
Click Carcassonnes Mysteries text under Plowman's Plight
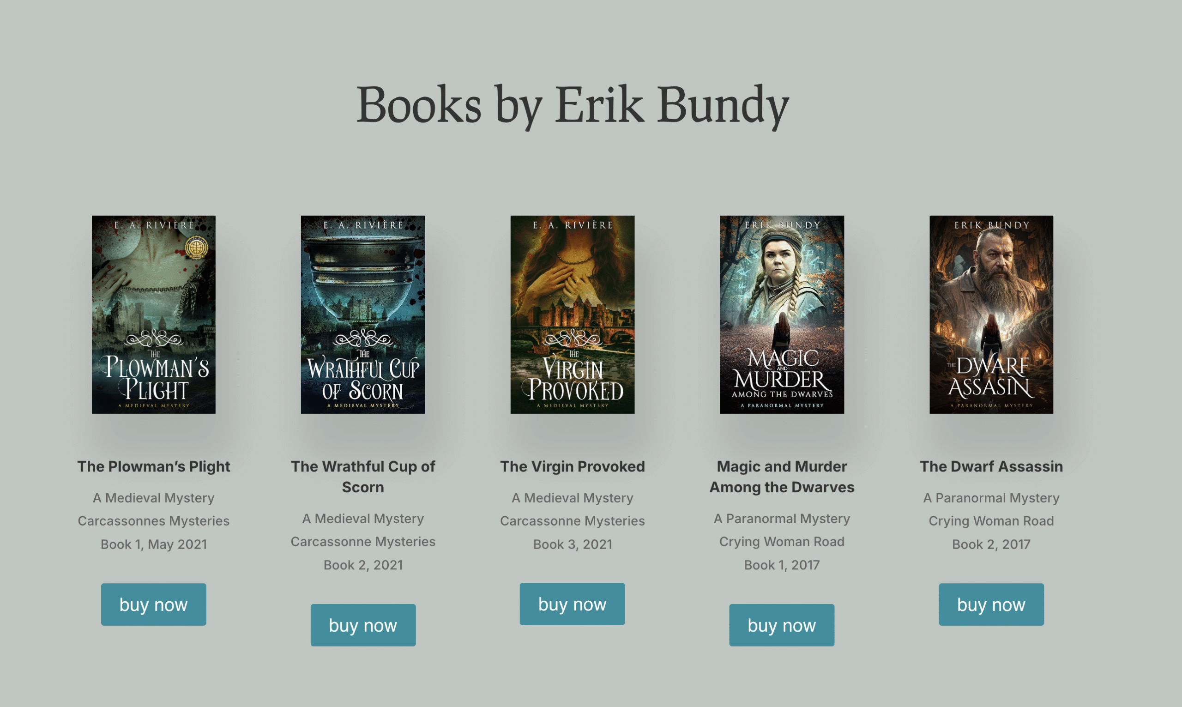(153, 521)
